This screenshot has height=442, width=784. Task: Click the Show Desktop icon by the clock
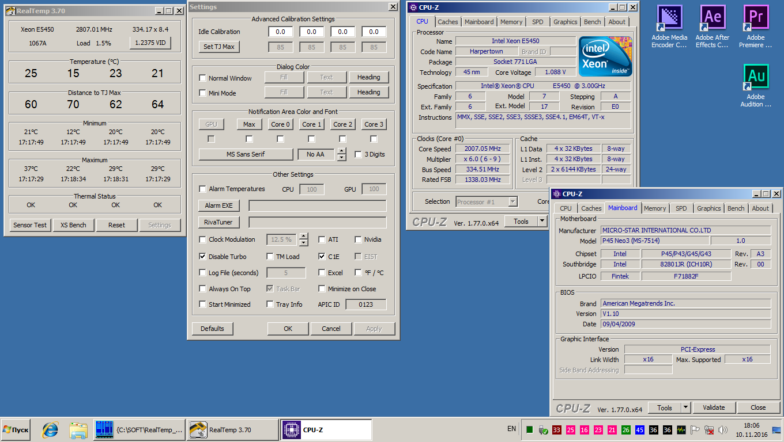pyautogui.click(x=777, y=430)
